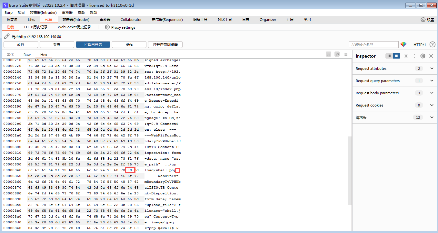
Task: Open the HTTP历史记录 sub-tab
Action: pos(36,27)
